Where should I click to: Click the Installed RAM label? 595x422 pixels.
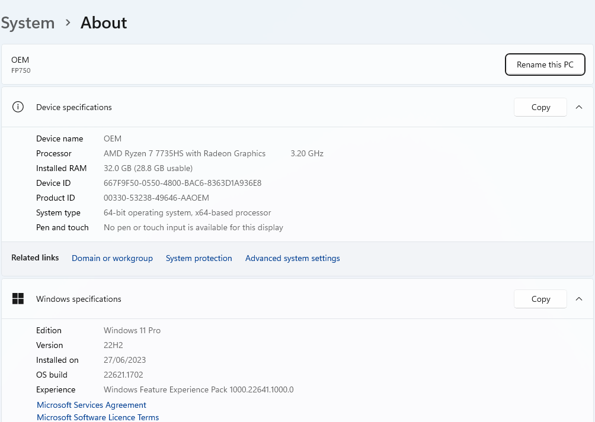(62, 168)
